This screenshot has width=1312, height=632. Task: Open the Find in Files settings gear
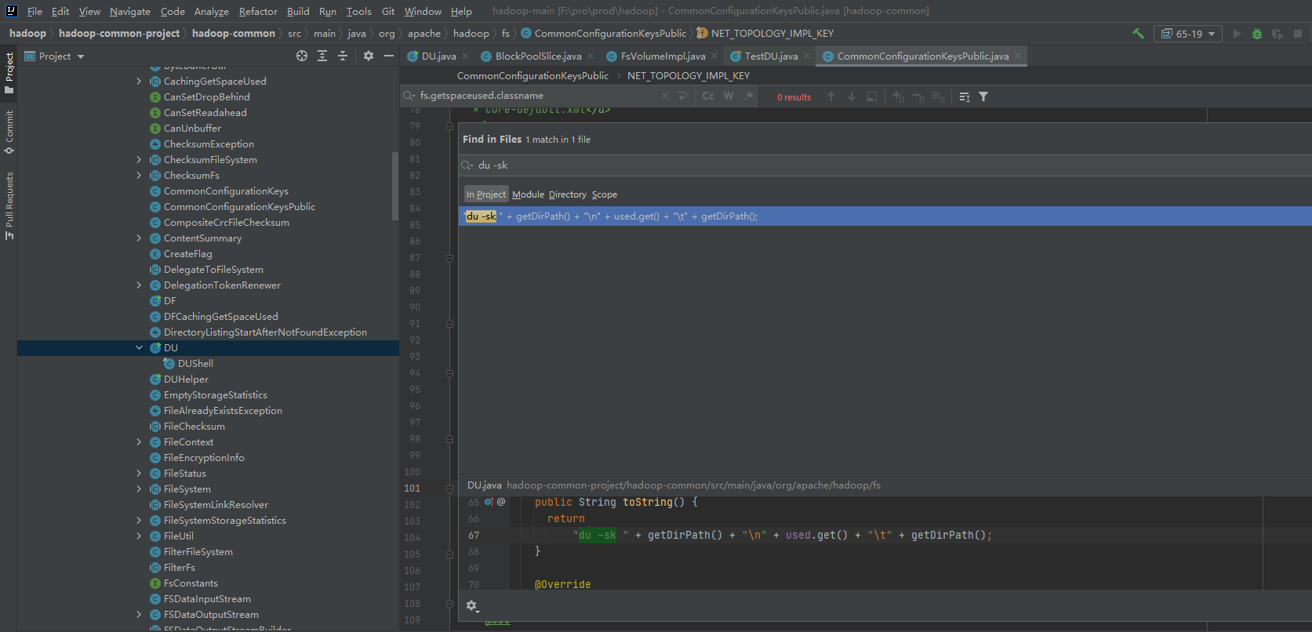471,605
